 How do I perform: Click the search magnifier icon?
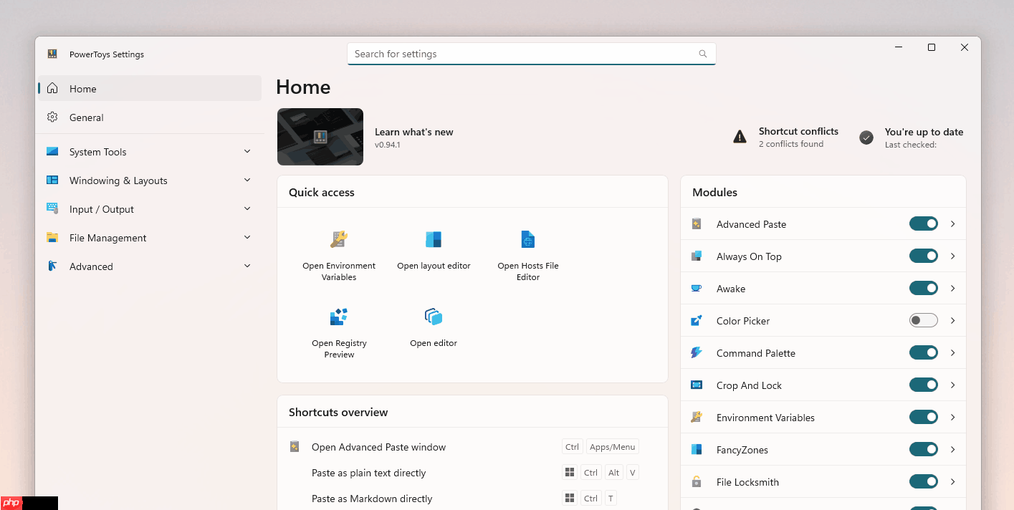coord(703,54)
